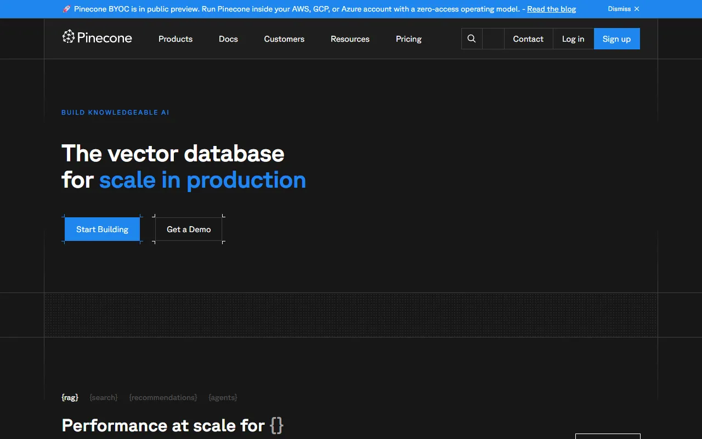Screen dimensions: 702x439
Task: Click the Pinecone logo icon
Action: click(69, 37)
